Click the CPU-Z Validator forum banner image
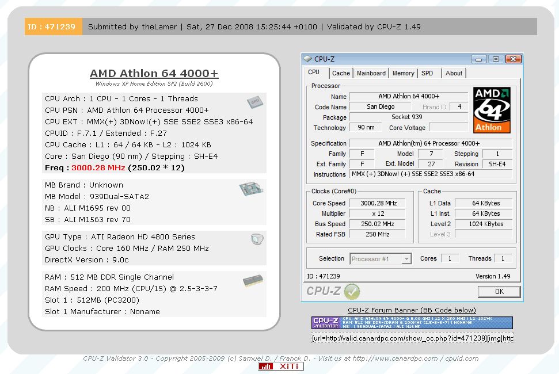The height and width of the screenshot is (374, 559). coord(412,323)
